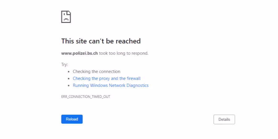The width and height of the screenshot is (278, 139).
Task: Click the Try: label
Action: coord(65,65)
